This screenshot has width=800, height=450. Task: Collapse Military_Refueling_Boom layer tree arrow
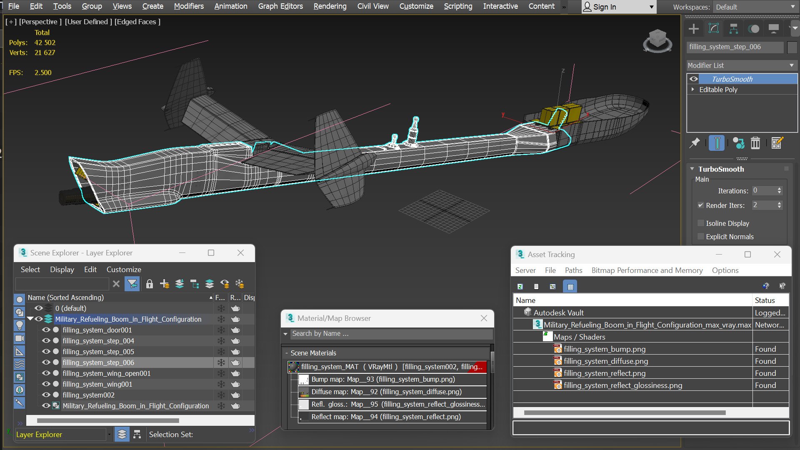(x=30, y=319)
